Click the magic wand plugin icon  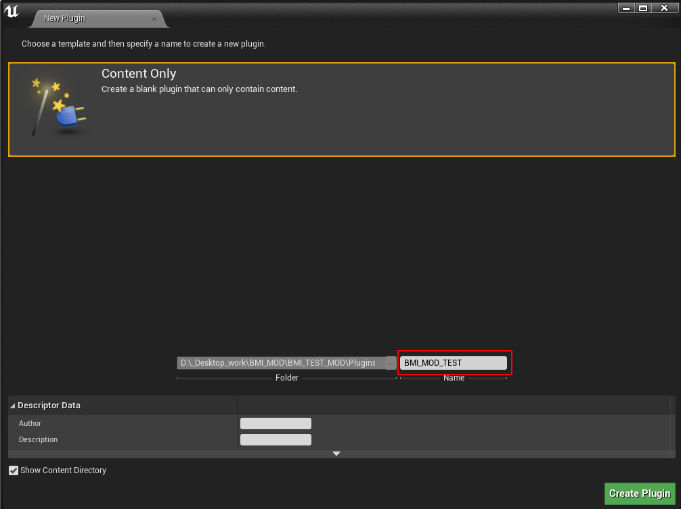pyautogui.click(x=59, y=107)
